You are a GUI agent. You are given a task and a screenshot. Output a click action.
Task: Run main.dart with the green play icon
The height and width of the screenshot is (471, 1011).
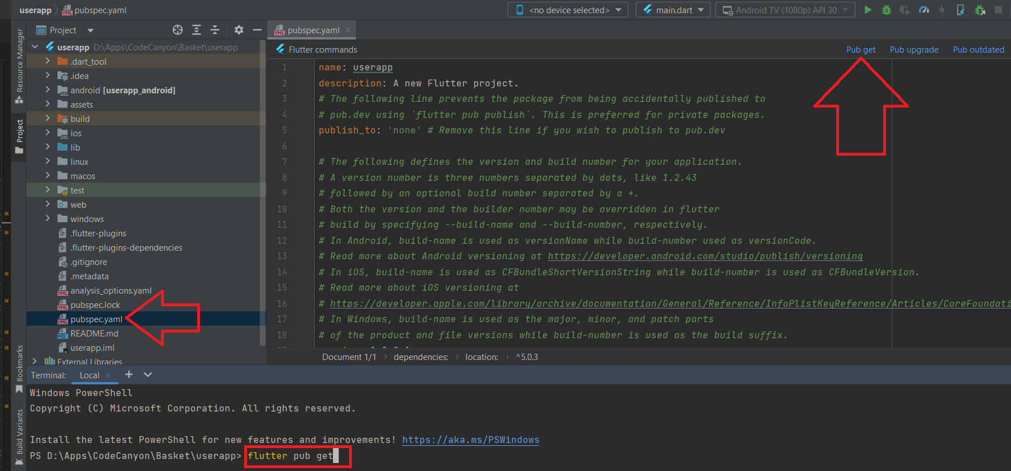(x=868, y=10)
